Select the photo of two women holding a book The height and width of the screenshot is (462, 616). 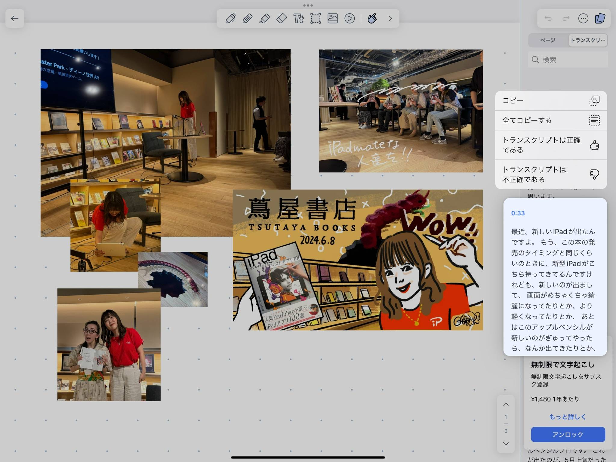[x=109, y=345]
